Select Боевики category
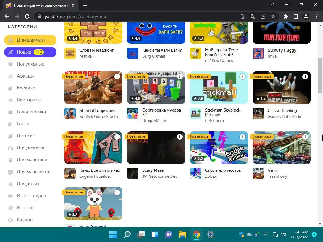 [x=30, y=88]
